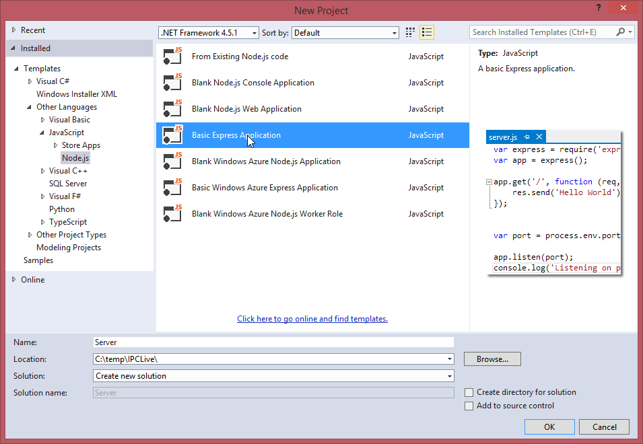Check Add to source control
The width and height of the screenshot is (643, 444).
coord(469,406)
